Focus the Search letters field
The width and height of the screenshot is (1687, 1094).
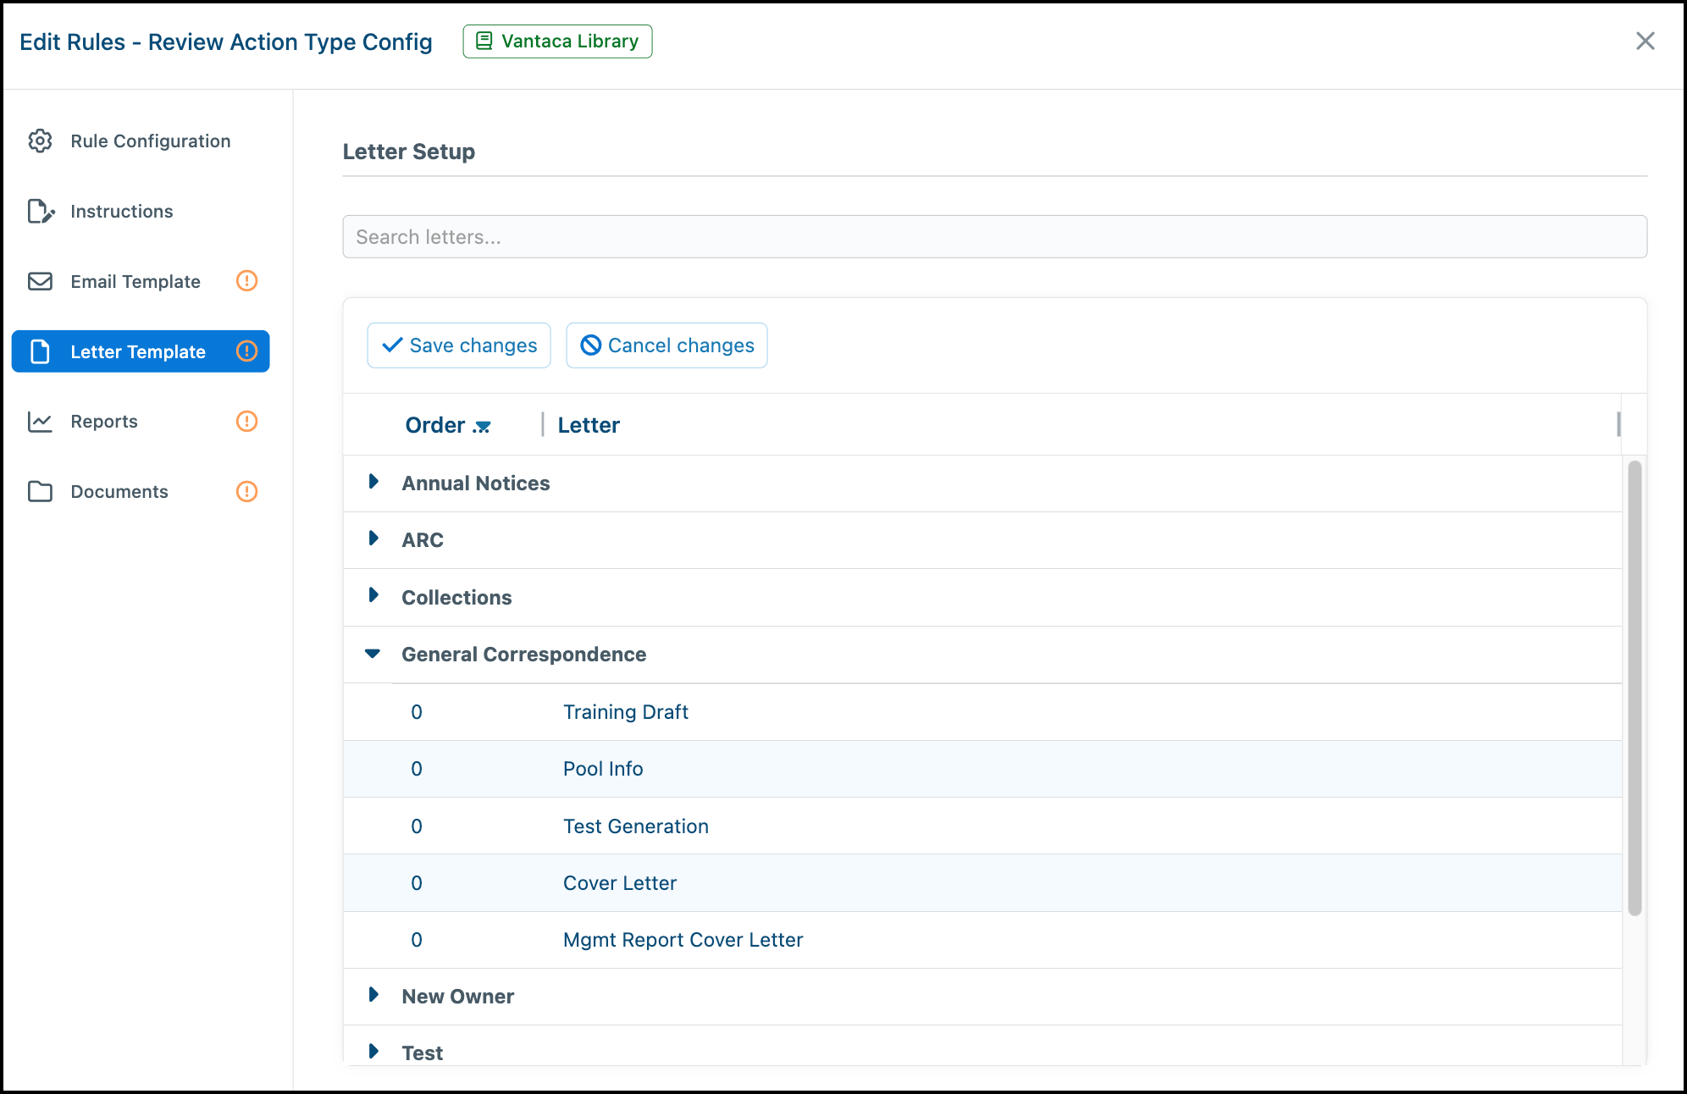click(994, 237)
